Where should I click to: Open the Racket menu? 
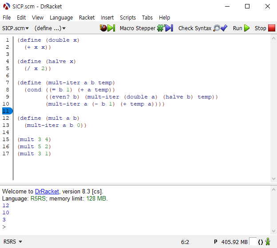click(87, 17)
